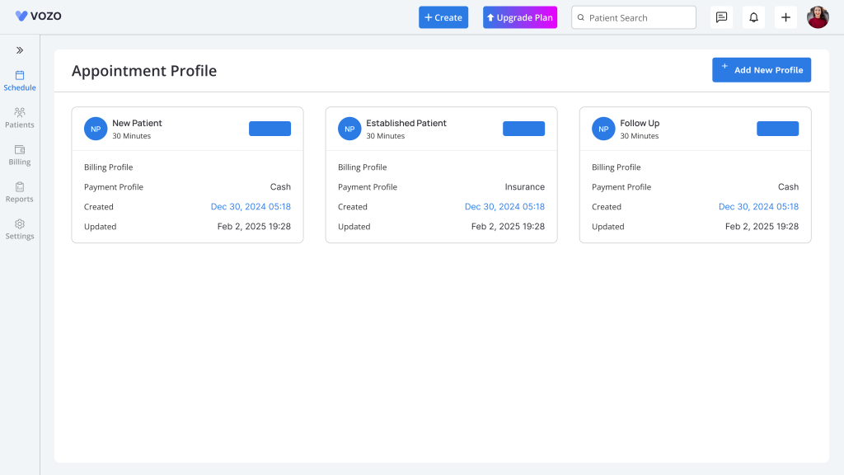Click blue button on New Patient card
The height and width of the screenshot is (475, 844).
point(270,129)
